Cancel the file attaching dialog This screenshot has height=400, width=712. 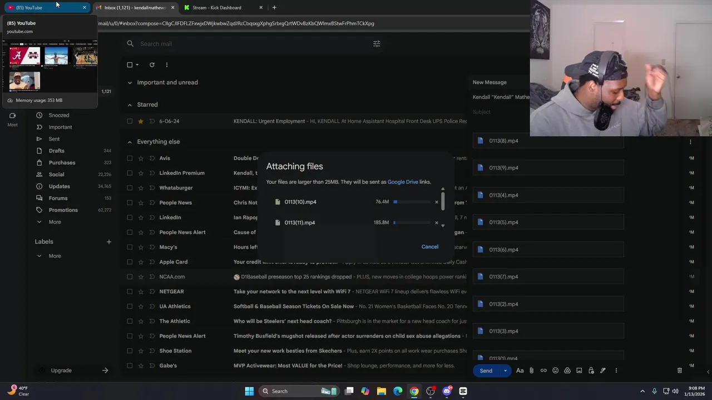pyautogui.click(x=429, y=247)
